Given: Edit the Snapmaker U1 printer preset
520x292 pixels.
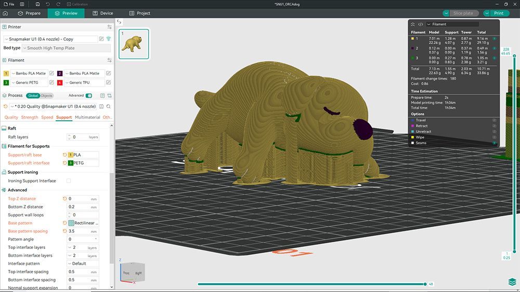Looking at the screenshot, I should [x=101, y=39].
